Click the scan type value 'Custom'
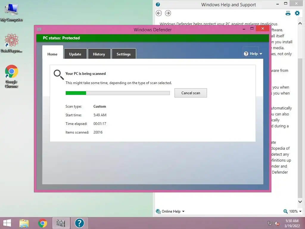 coord(99,106)
